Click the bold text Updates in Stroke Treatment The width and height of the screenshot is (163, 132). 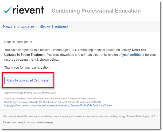coord(25,55)
